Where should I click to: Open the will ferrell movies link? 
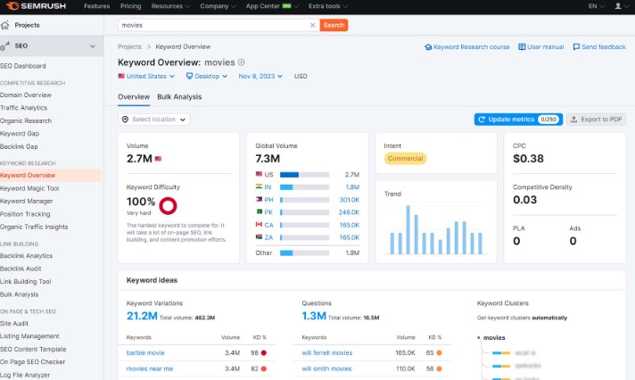point(327,353)
